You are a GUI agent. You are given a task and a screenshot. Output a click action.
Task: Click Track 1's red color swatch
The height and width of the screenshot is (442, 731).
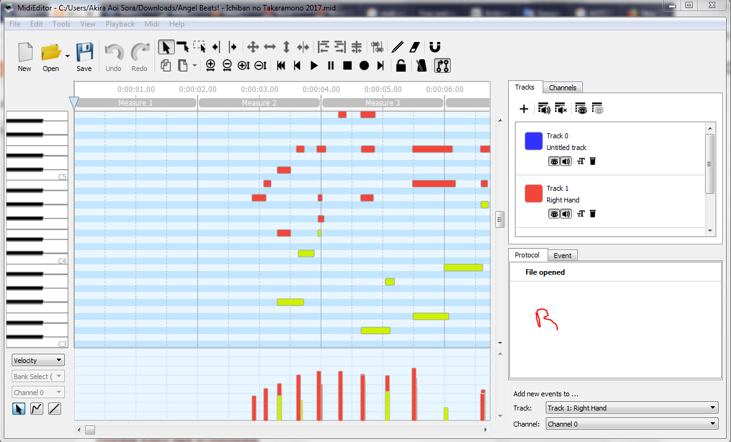pyautogui.click(x=533, y=193)
